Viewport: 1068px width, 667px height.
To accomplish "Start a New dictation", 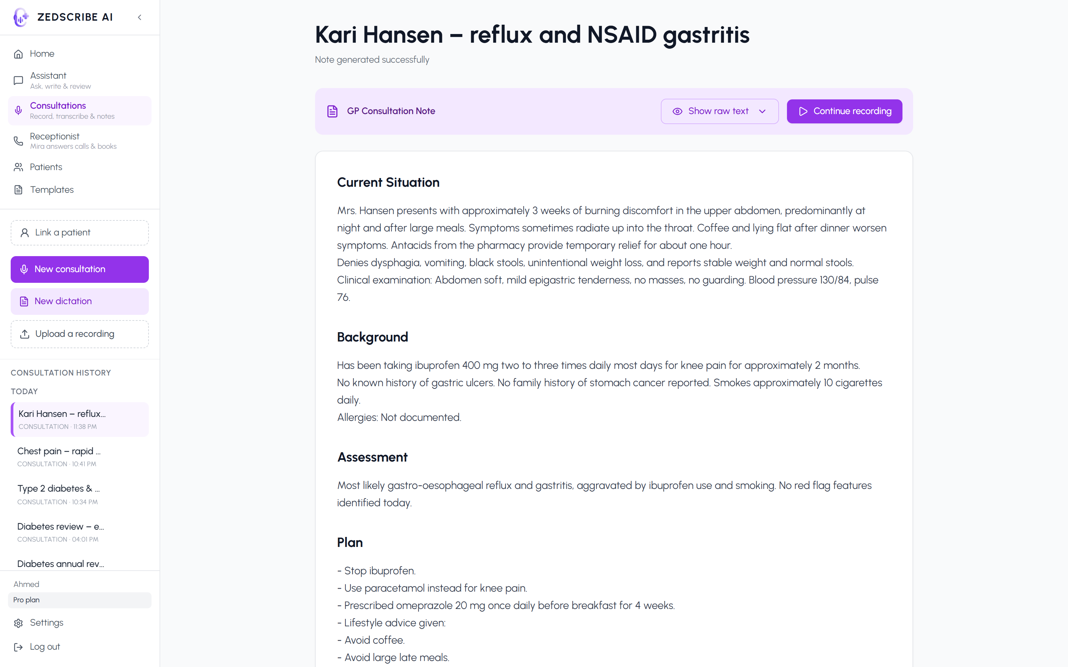I will tap(79, 301).
